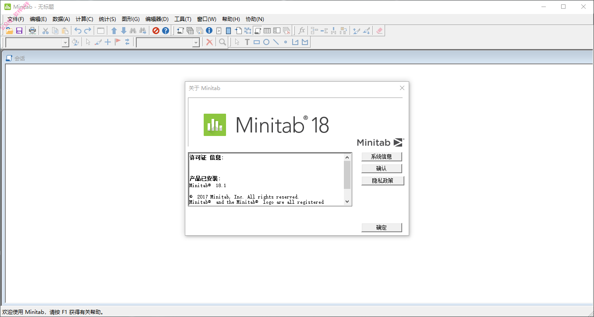Open the 统计(S) menu
This screenshot has width=594, height=317.
(x=107, y=19)
